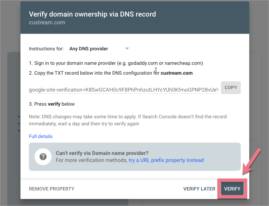Image resolution: width=269 pixels, height=206 pixels.
Task: Follow the try a URL prefix property link
Action: point(166,160)
